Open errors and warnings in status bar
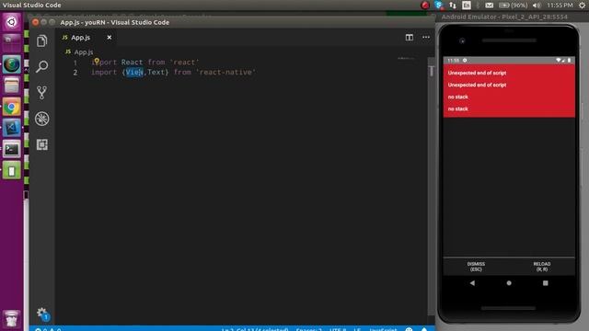This screenshot has width=589, height=331. tap(49, 329)
